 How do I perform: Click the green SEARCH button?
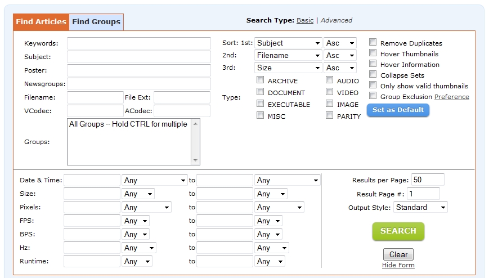[x=398, y=231]
